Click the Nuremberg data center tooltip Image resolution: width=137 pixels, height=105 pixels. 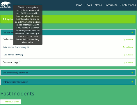(x=28, y=25)
